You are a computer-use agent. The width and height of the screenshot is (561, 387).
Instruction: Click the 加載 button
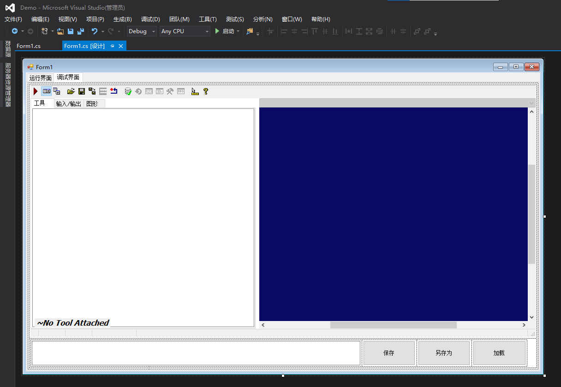point(499,353)
